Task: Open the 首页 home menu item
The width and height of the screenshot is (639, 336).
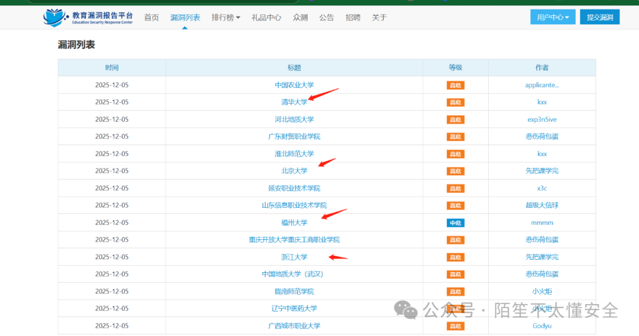Action: coord(151,18)
